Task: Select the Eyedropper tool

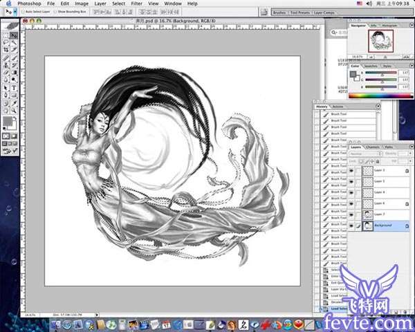Action: pyautogui.click(x=14, y=103)
